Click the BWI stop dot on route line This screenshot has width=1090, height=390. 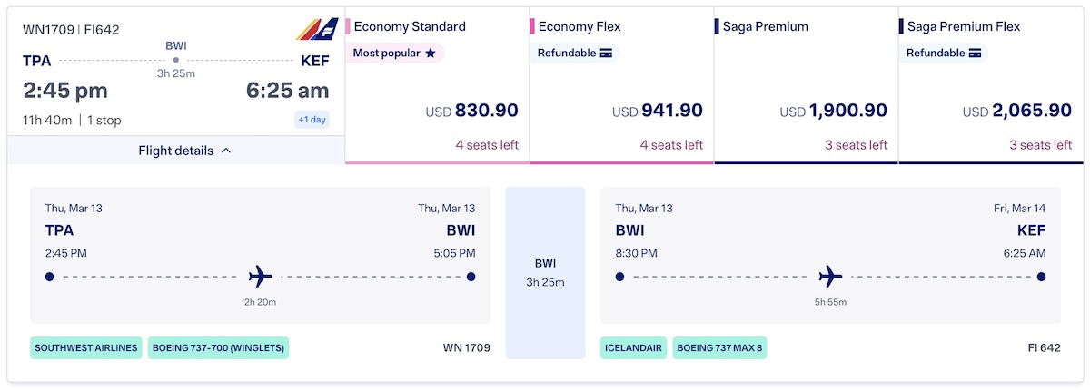176,60
